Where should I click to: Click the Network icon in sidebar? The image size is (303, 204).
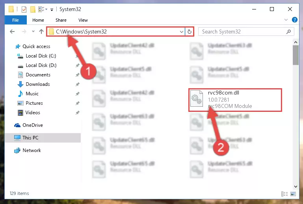[x=17, y=150]
